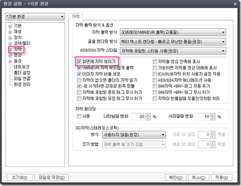Select 음성 in the settings tree
The width and height of the screenshot is (241, 186).
(x=18, y=61)
